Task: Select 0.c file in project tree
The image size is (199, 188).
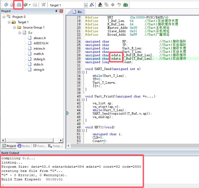Action: pyautogui.click(x=30, y=33)
